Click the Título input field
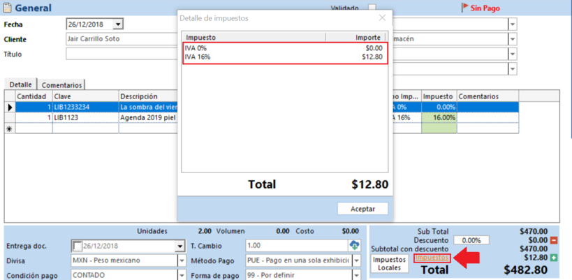The width and height of the screenshot is (572, 280). click(121, 54)
